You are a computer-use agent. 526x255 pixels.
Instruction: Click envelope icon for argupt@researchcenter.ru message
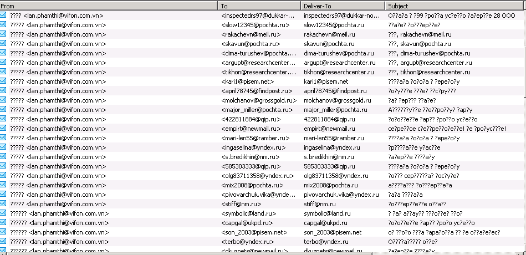3,62
